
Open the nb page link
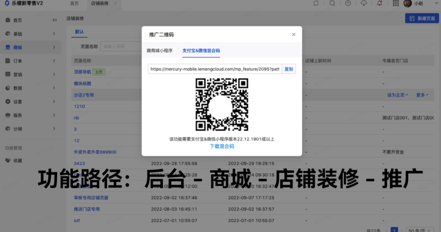click(x=76, y=118)
